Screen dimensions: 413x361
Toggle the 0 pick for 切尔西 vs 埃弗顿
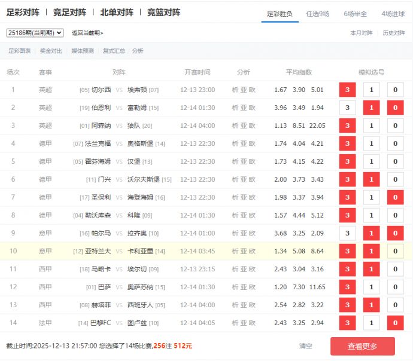[395, 90]
